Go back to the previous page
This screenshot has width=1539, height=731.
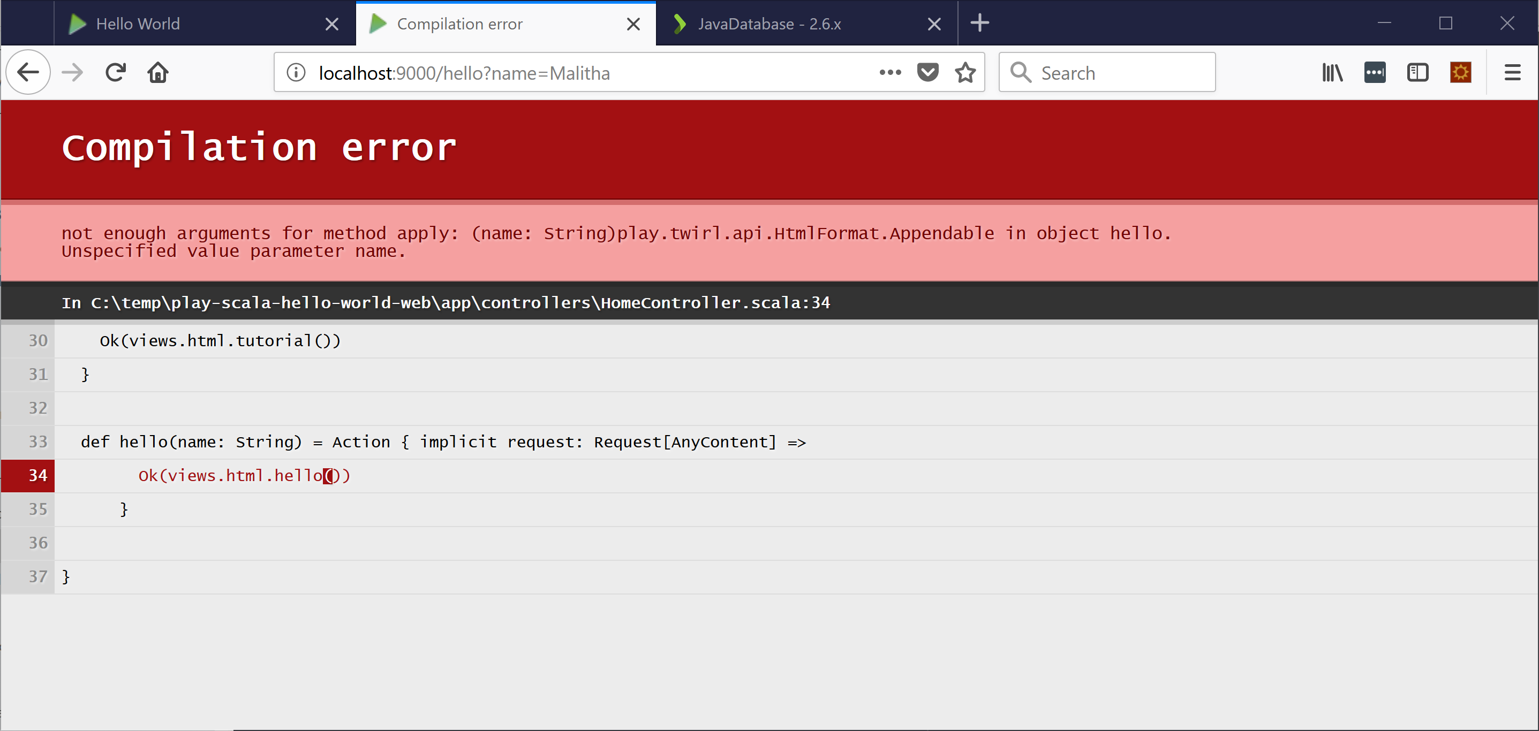28,72
